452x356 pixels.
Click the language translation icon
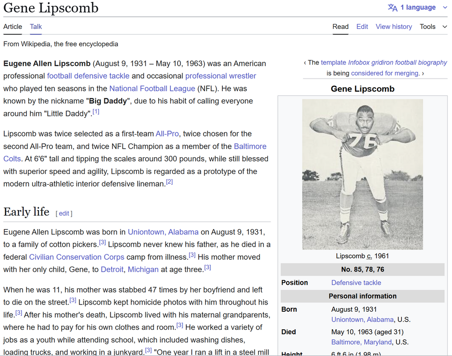point(392,8)
